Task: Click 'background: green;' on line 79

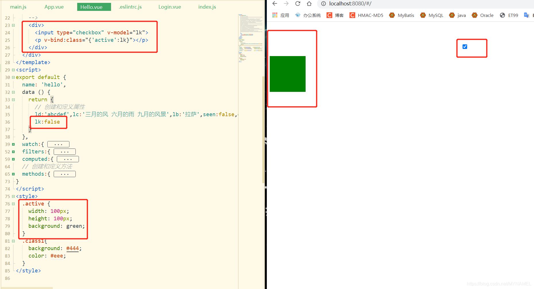Action: pyautogui.click(x=57, y=226)
